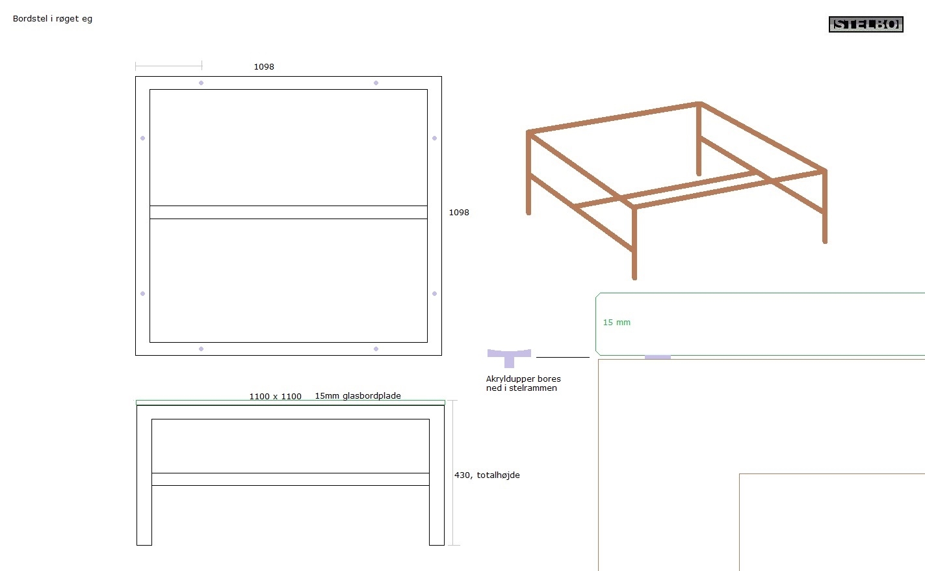The height and width of the screenshot is (571, 925).
Task: Click the 'Akryldupper bores ned i stelrammen' note
Action: pyautogui.click(x=523, y=384)
